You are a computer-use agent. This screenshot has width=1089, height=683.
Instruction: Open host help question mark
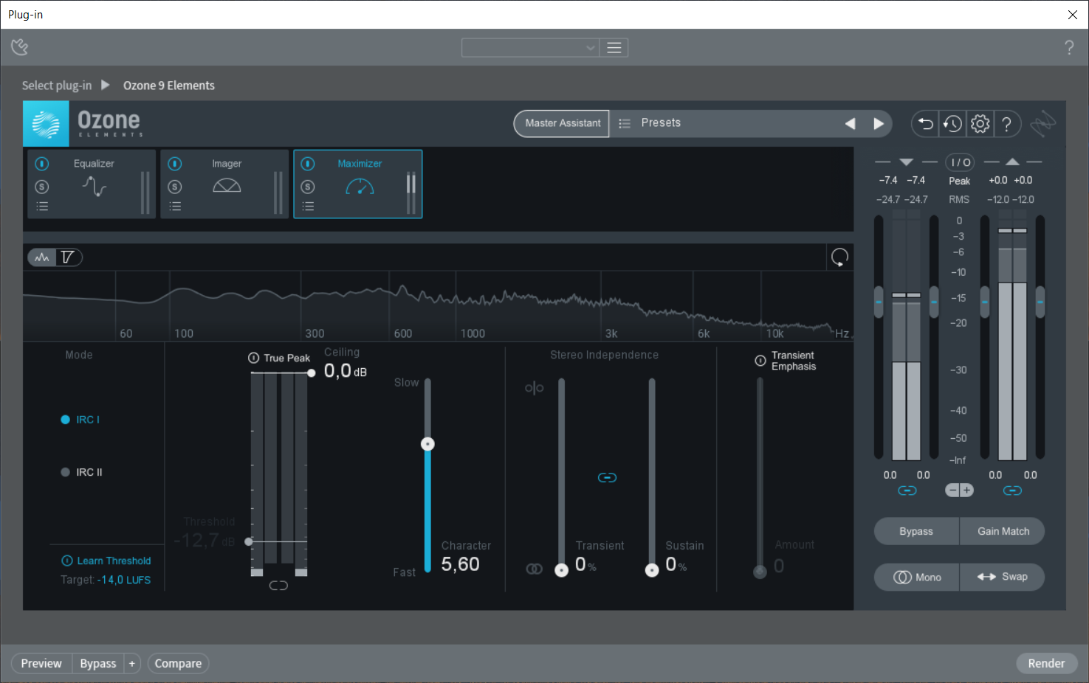[1069, 48]
